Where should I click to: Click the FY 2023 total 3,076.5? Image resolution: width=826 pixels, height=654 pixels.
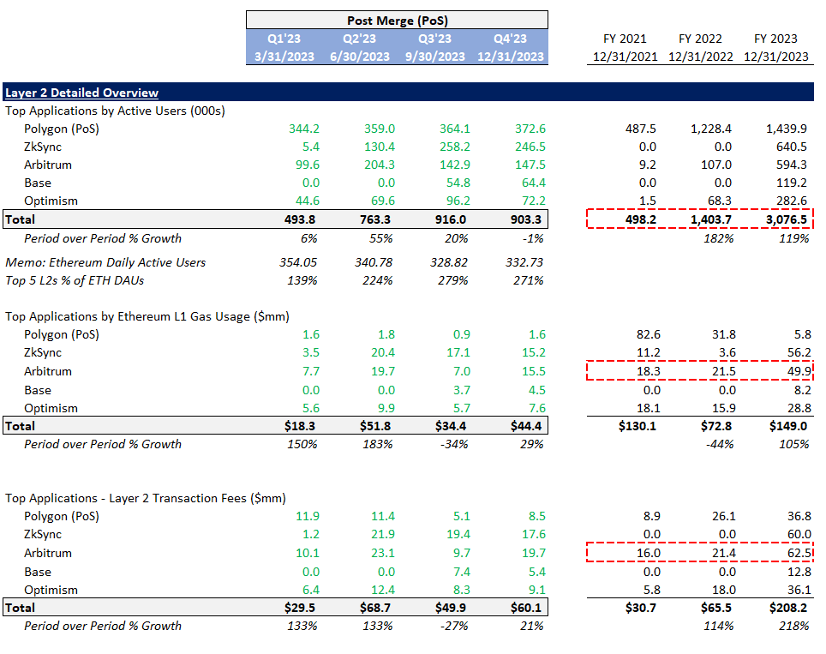786,219
